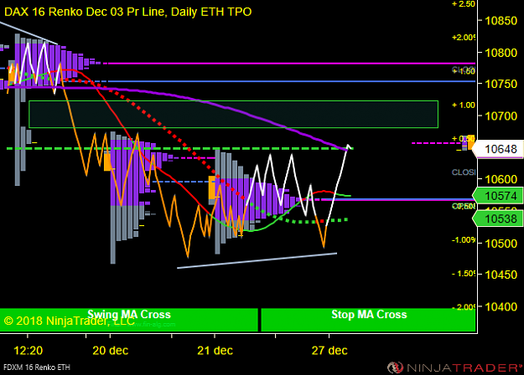This screenshot has width=524, height=375.
Task: Click the 10700 price axis label
Action: click(501, 116)
